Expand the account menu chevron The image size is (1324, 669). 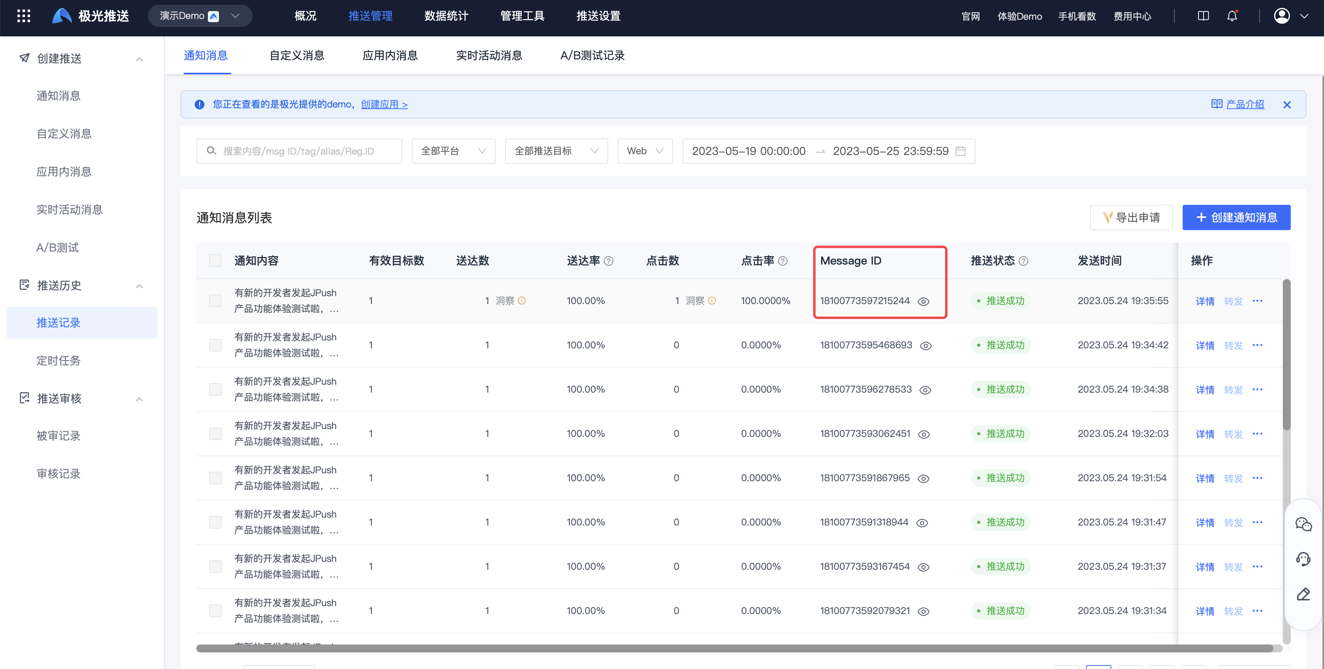point(1304,16)
